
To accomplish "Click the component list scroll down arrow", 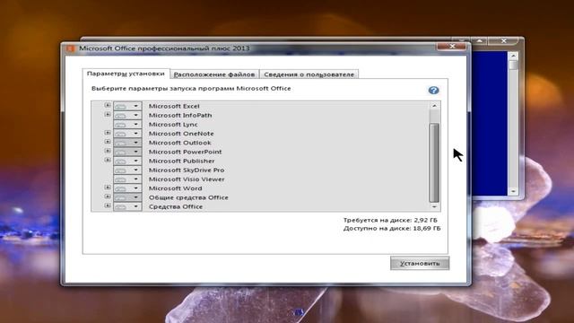I will click(x=434, y=207).
